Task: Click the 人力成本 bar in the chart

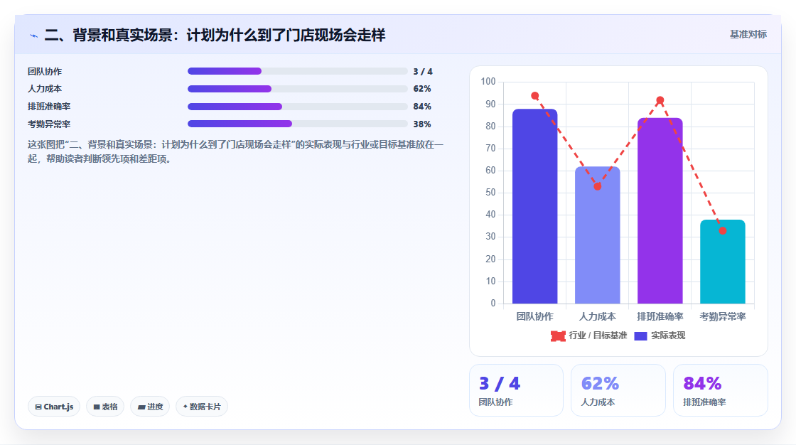Action: (598, 235)
